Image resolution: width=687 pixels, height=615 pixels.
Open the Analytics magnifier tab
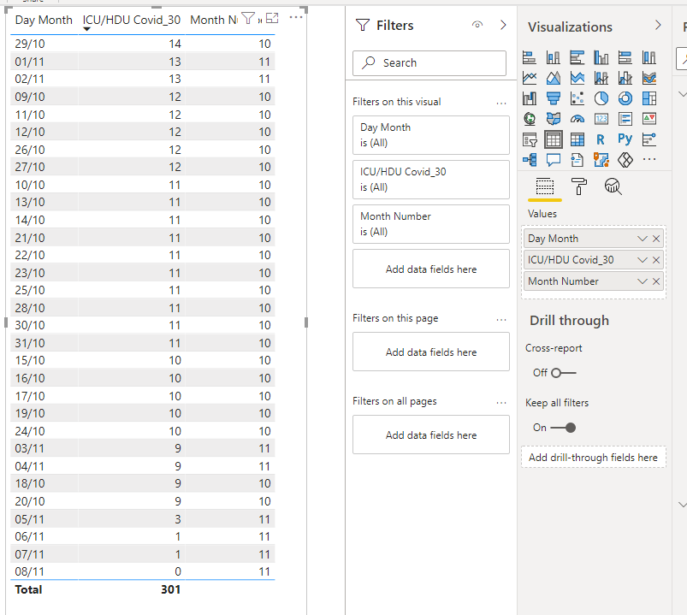click(x=613, y=187)
